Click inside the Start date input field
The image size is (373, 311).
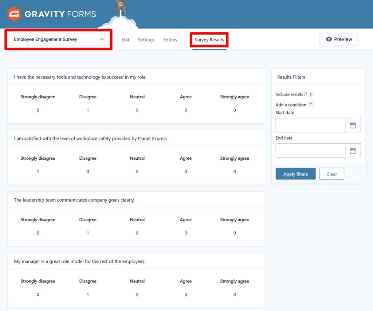(310, 125)
